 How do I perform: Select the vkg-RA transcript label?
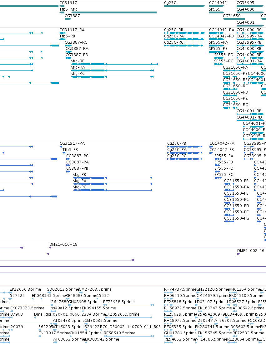click(x=78, y=67)
